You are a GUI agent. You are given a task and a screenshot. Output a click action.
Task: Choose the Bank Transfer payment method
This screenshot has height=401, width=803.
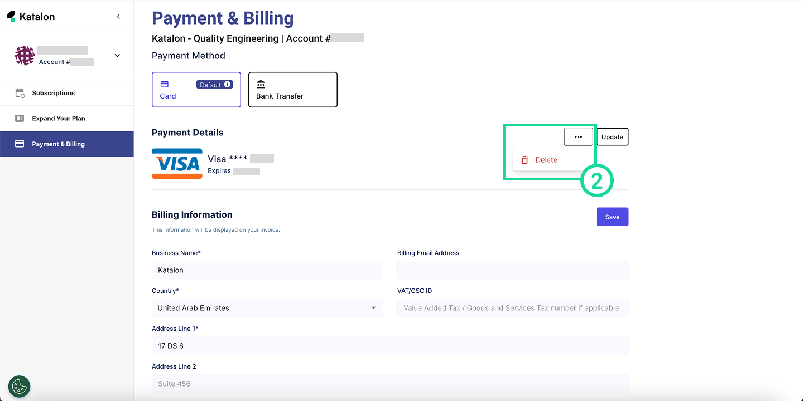293,90
